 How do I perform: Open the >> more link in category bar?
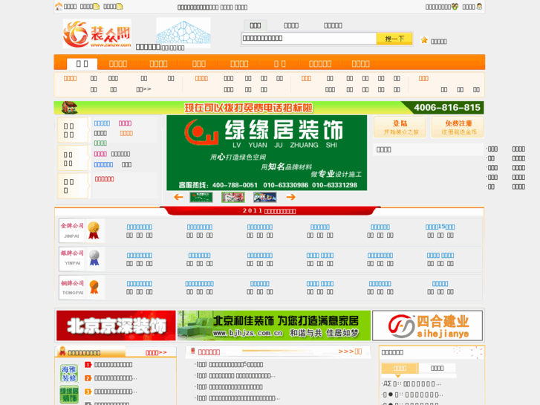pos(143,89)
